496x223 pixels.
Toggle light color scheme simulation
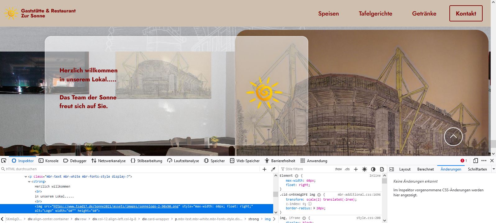tap(365, 169)
